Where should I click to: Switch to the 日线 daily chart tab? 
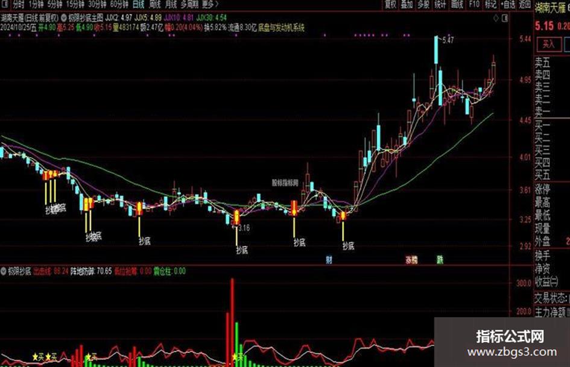138,4
